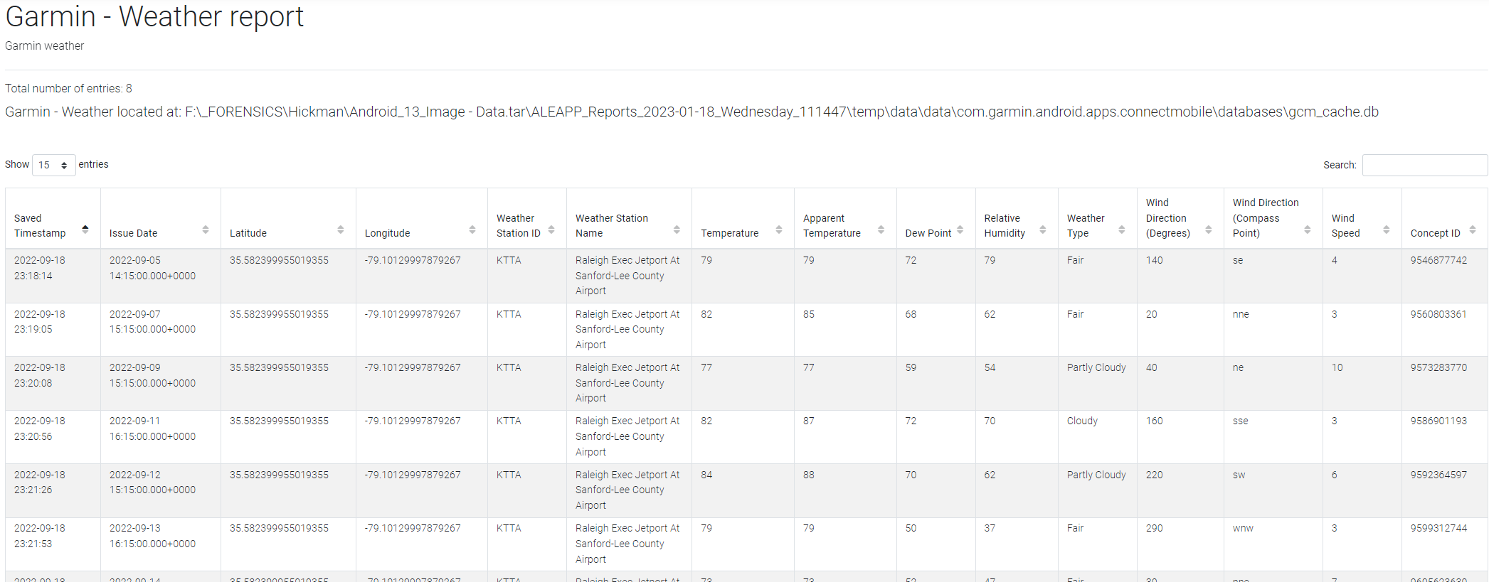
Task: Sort by Weather Station Name arrow
Action: tap(677, 229)
